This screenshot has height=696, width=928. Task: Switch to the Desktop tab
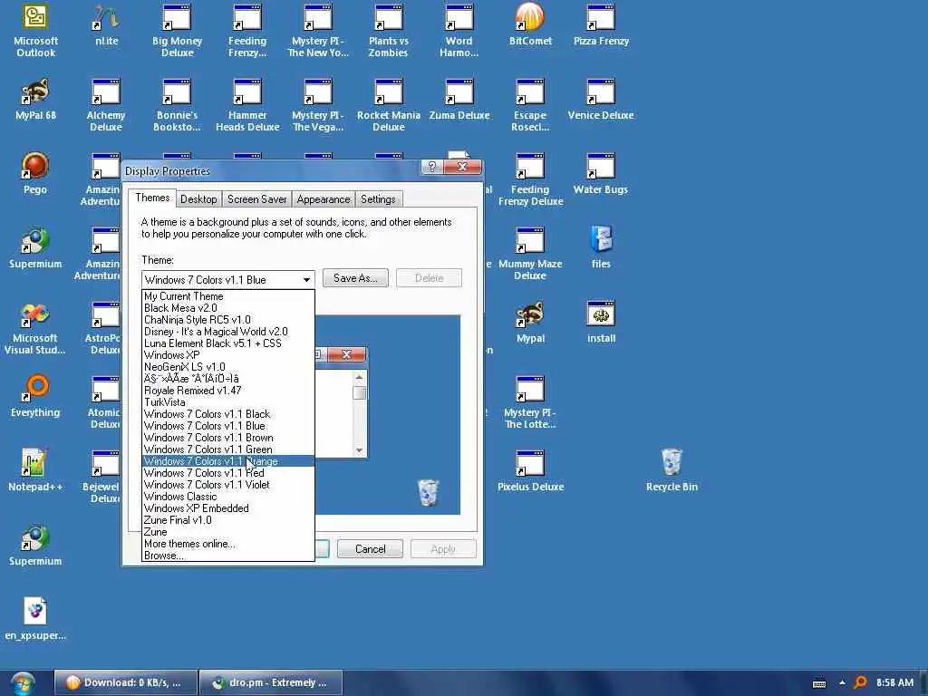click(x=198, y=199)
